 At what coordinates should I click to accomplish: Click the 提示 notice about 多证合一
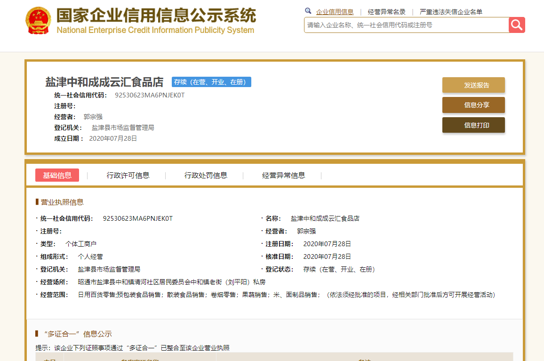pyautogui.click(x=132, y=348)
